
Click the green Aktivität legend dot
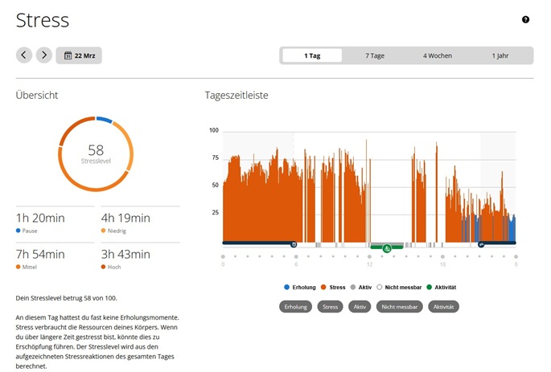(x=430, y=287)
